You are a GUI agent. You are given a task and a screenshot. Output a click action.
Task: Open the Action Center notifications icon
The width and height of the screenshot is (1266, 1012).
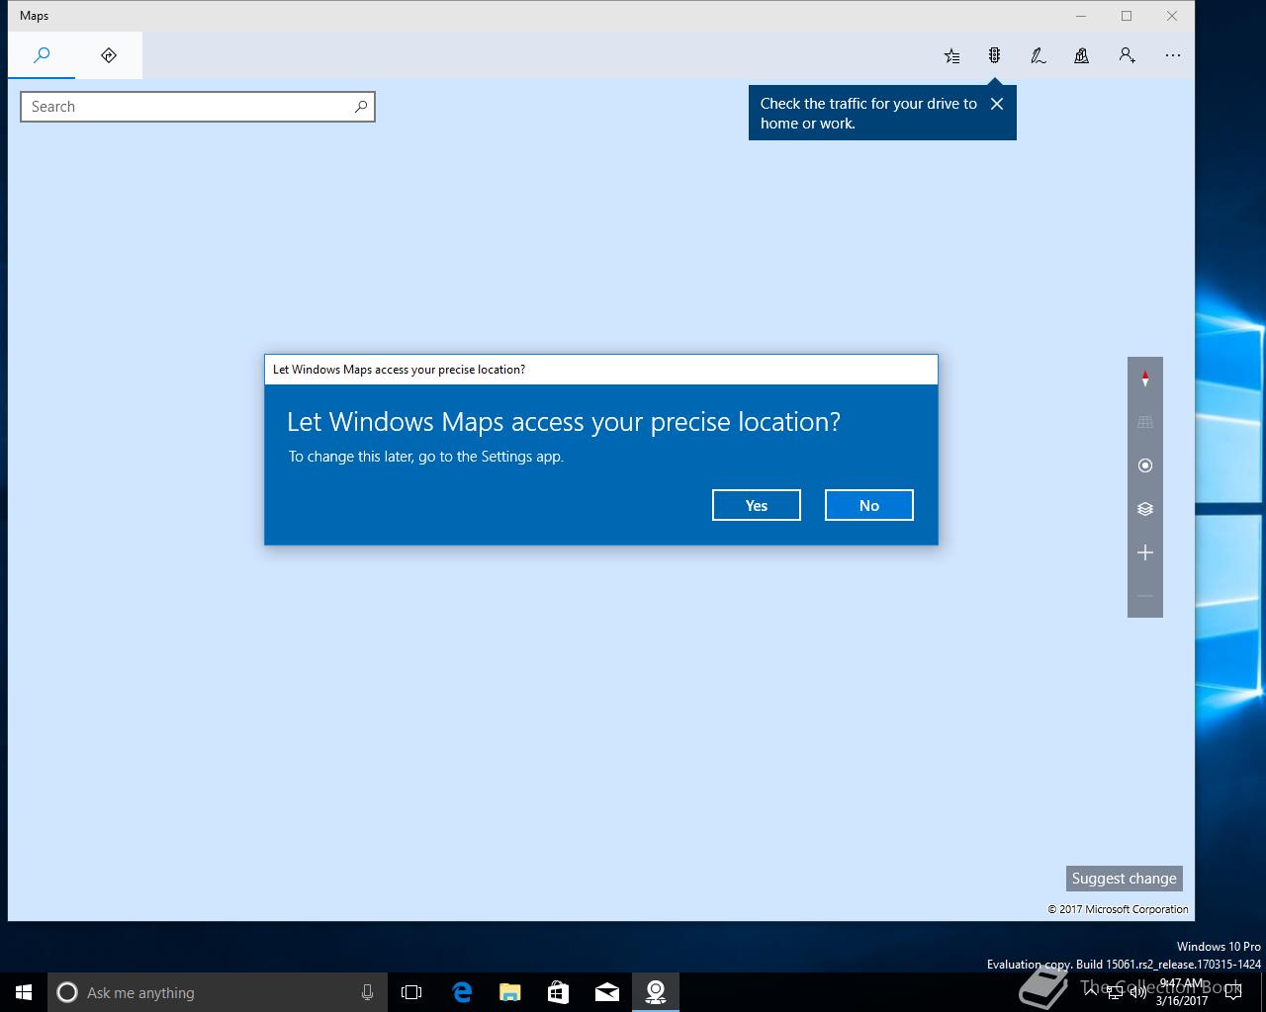(1233, 992)
